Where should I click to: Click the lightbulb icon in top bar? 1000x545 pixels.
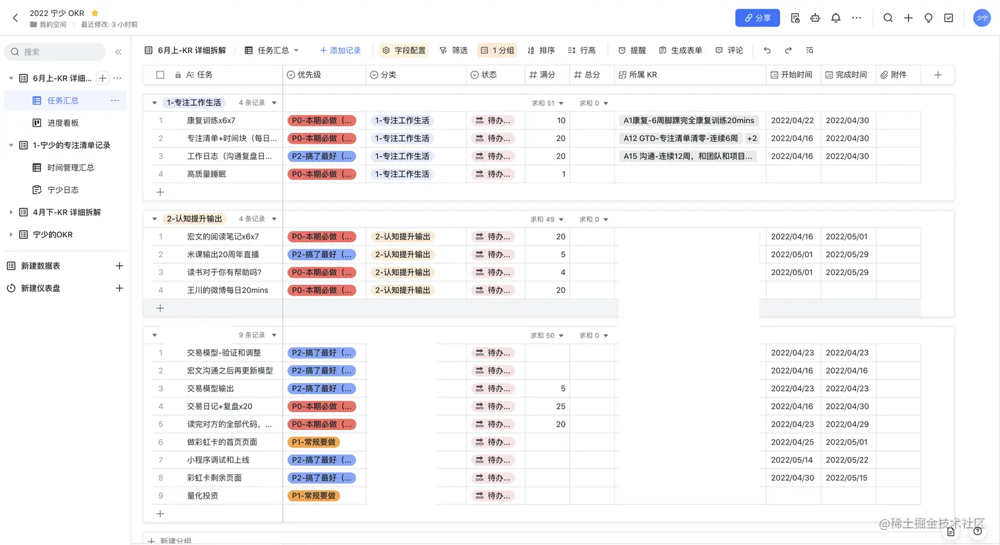[x=929, y=18]
